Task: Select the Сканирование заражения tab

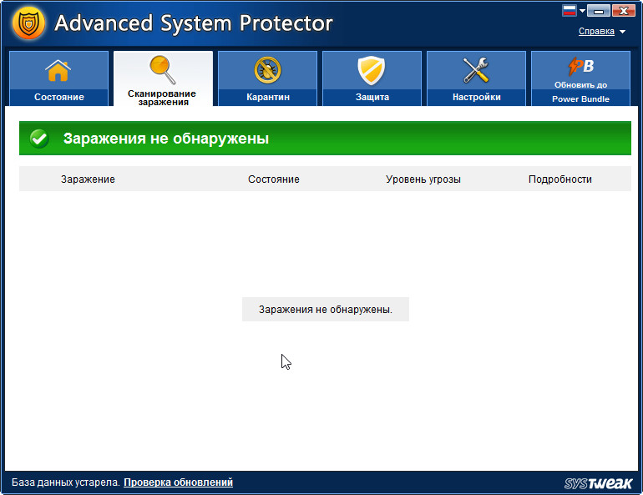Action: click(x=163, y=78)
